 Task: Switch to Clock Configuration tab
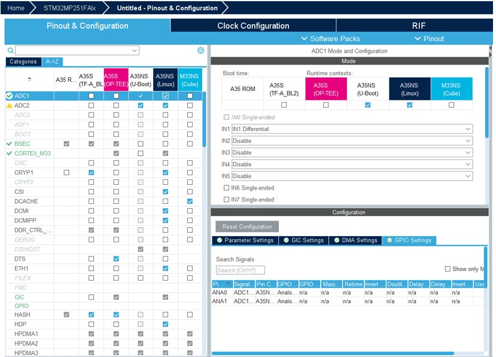(x=253, y=26)
